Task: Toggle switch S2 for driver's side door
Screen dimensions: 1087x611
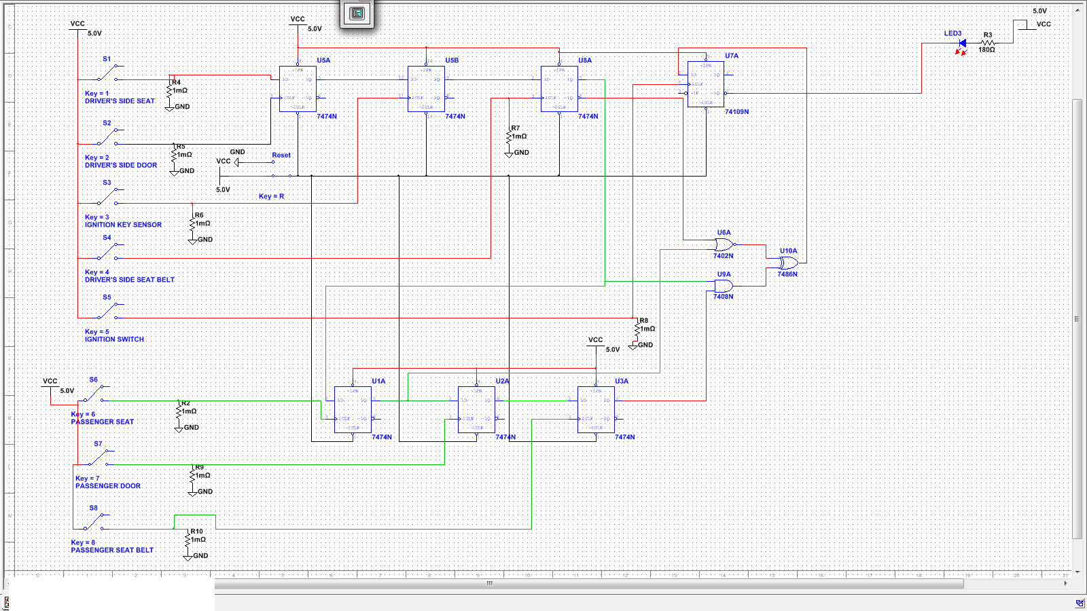Action: coord(109,136)
